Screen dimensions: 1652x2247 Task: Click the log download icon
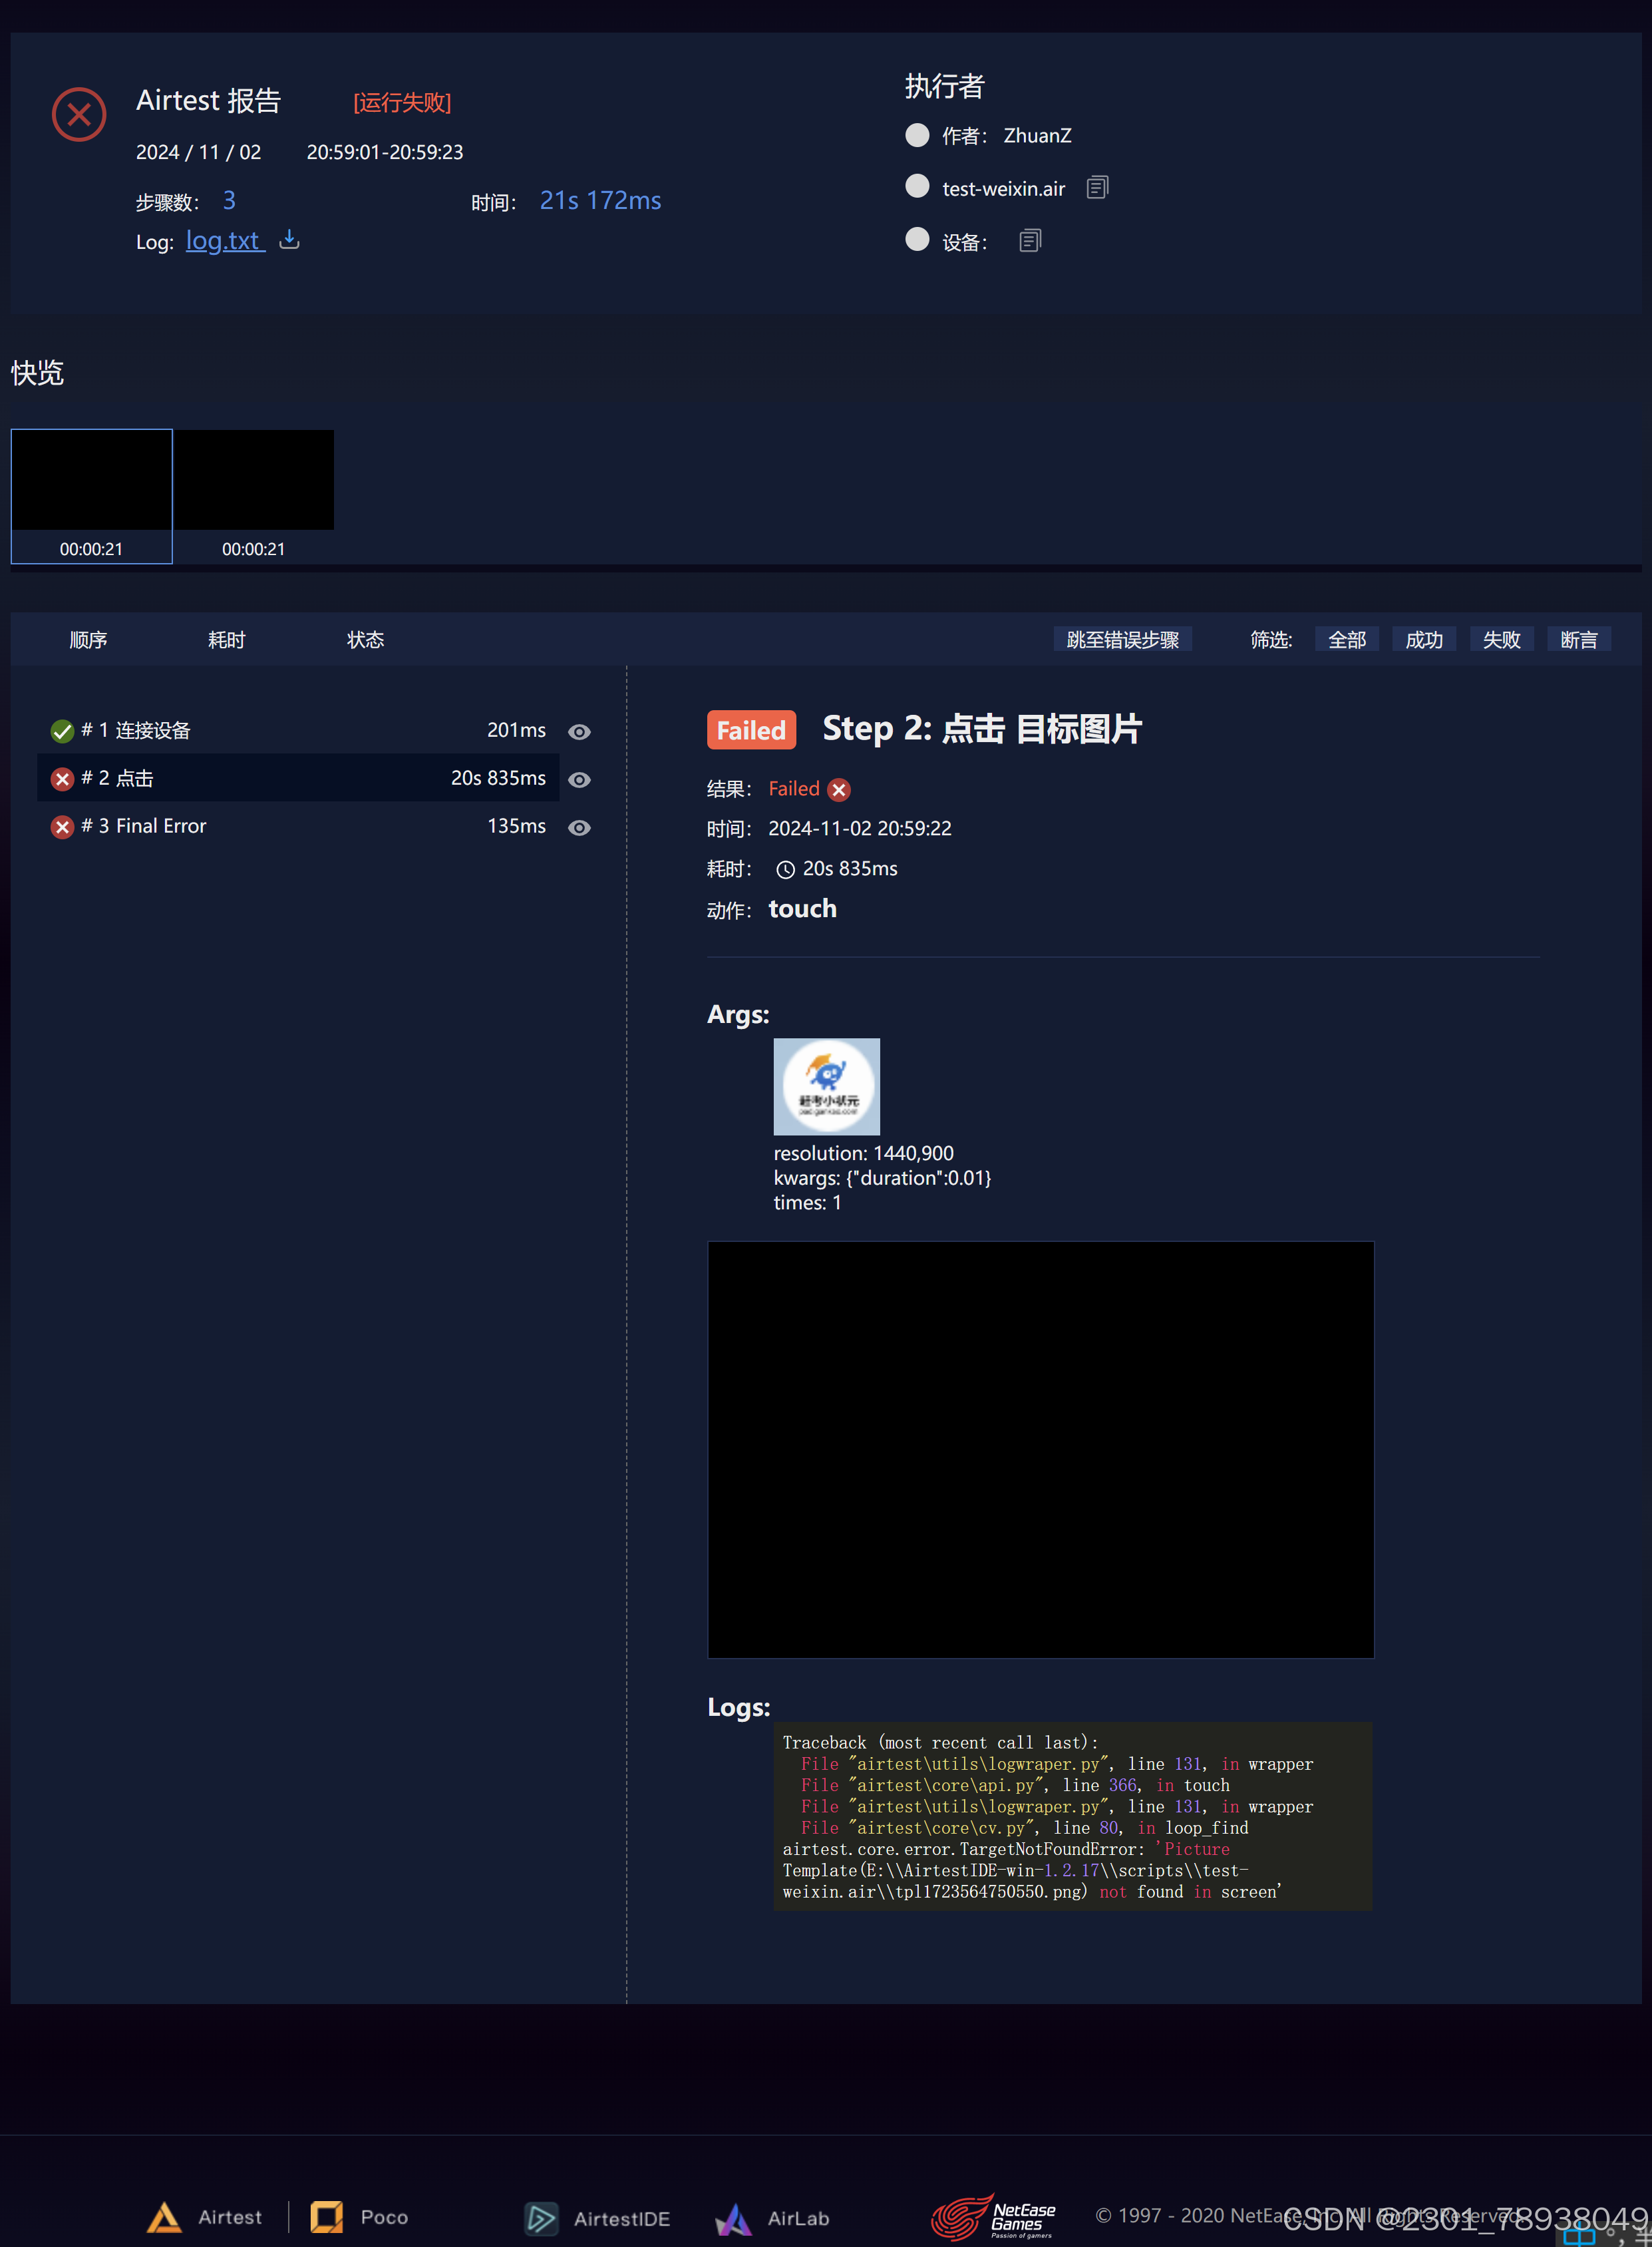point(289,240)
